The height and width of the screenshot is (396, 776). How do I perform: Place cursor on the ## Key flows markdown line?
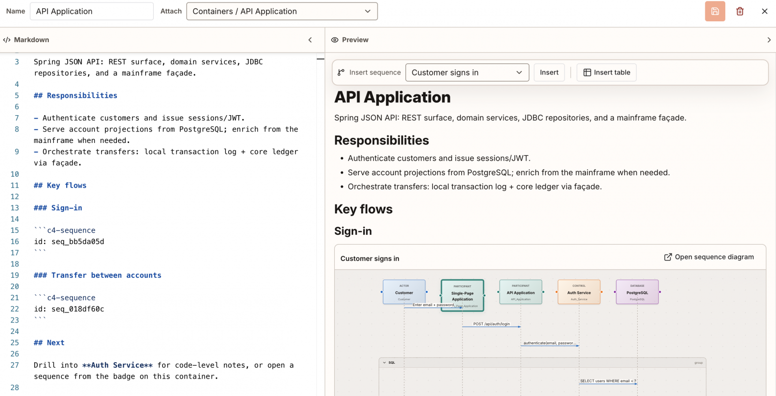pyautogui.click(x=60, y=186)
